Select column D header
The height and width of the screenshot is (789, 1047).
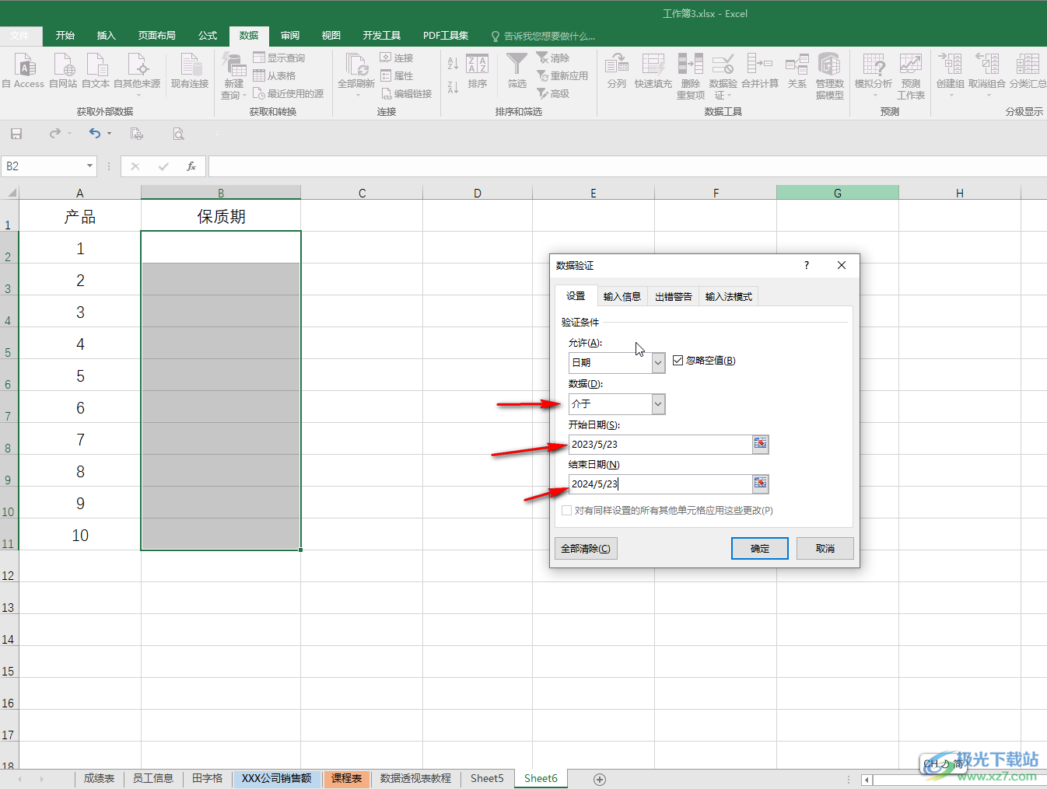pos(478,193)
